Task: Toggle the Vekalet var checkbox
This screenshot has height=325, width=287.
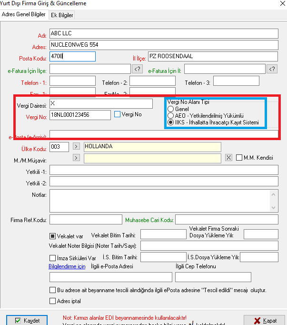Action: coord(53,236)
